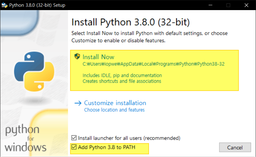This screenshot has width=256, height=157.
Task: Start installation with Install Now
Action: click(154, 70)
